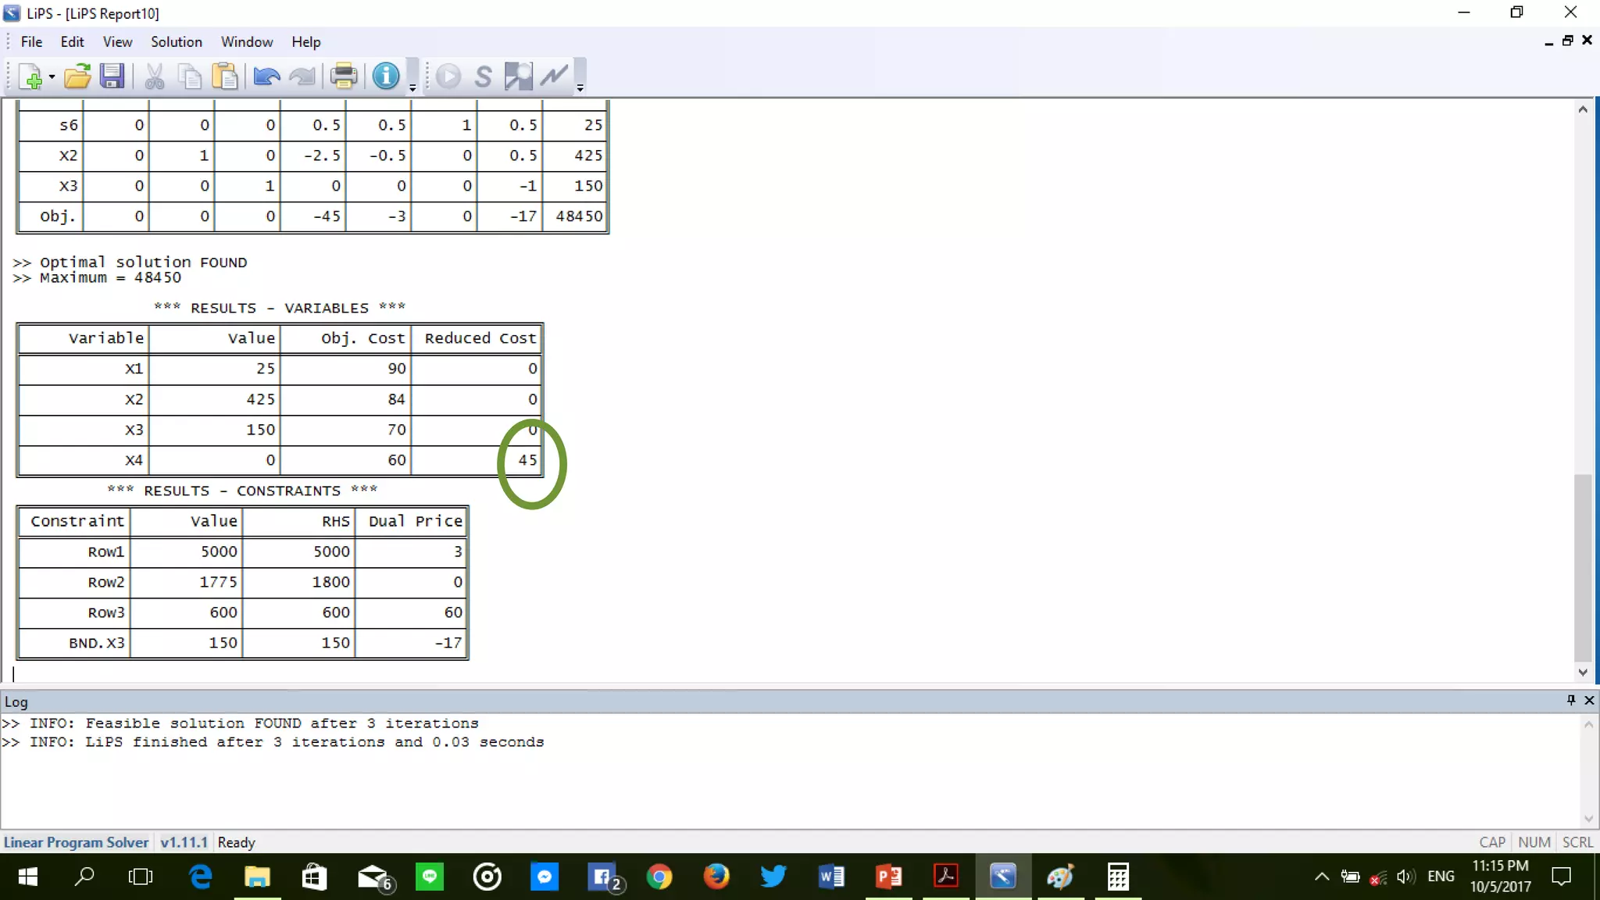
Task: Expand the New document dropdown arrow
Action: coord(52,77)
